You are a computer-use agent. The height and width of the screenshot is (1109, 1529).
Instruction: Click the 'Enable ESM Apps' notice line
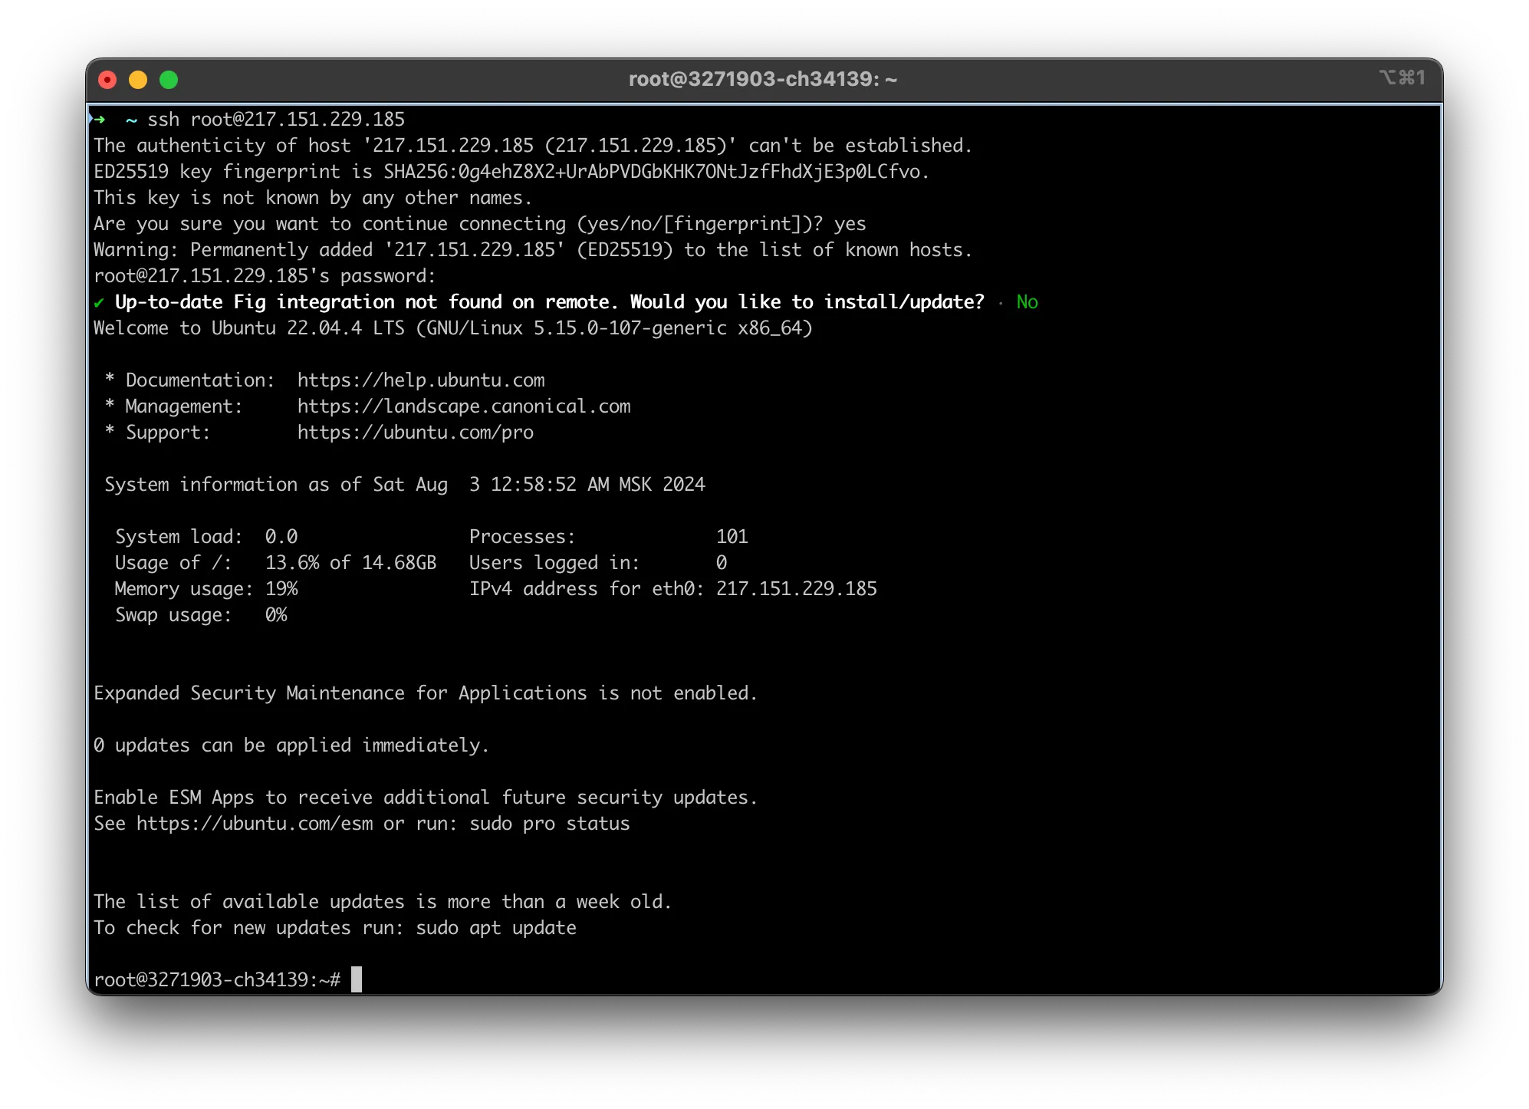[426, 798]
